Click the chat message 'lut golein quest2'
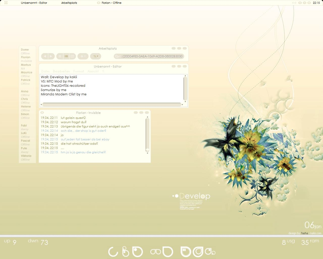The height and width of the screenshot is (259, 323). (73, 118)
